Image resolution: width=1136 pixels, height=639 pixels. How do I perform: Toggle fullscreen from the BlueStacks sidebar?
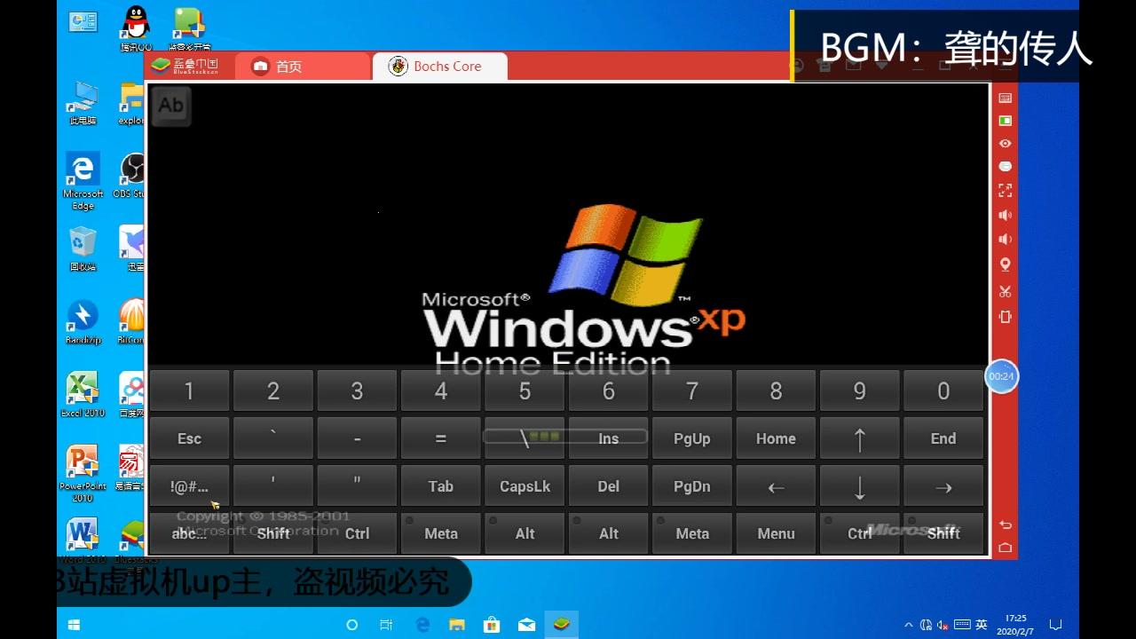[x=1006, y=190]
